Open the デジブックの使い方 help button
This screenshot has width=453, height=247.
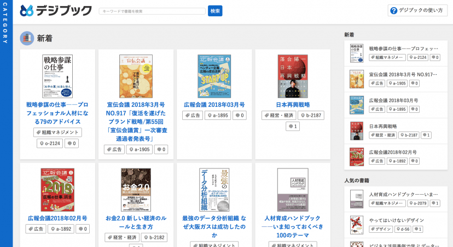click(x=415, y=10)
